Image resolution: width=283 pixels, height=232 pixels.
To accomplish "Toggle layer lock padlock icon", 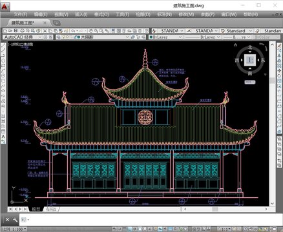I will 75,37.
